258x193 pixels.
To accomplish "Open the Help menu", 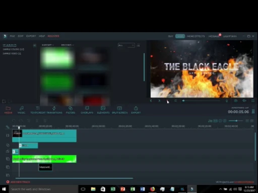I will coord(42,36).
